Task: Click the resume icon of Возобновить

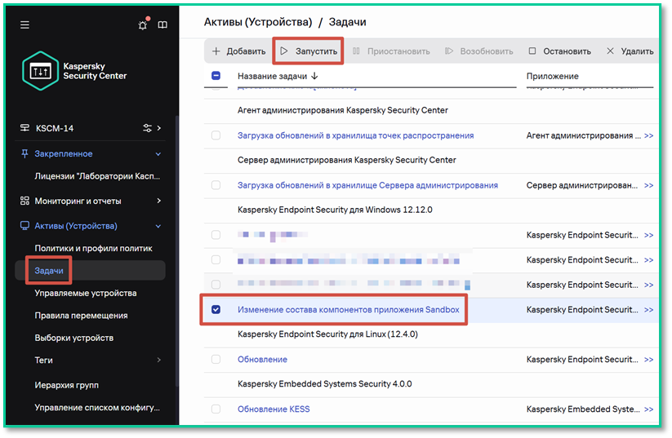Action: click(449, 51)
